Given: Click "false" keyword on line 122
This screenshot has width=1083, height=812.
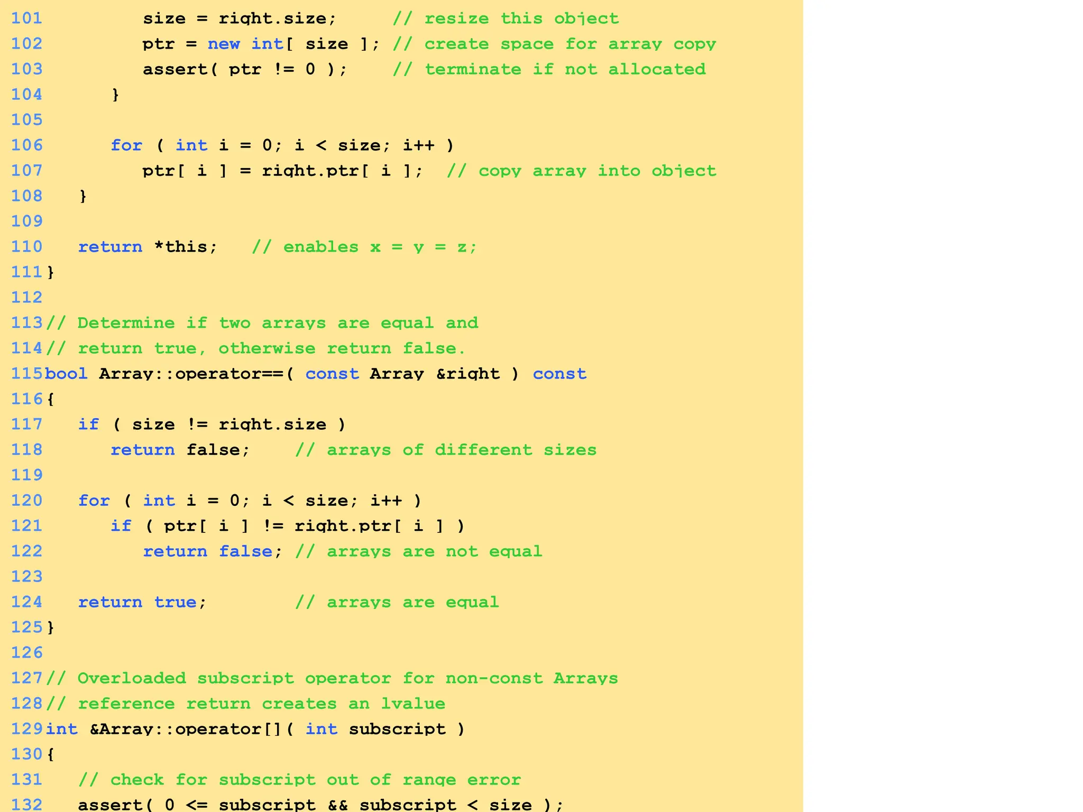Looking at the screenshot, I should [245, 551].
